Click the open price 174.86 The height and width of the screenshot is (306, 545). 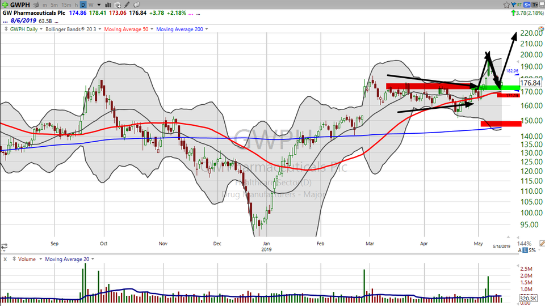(78, 13)
